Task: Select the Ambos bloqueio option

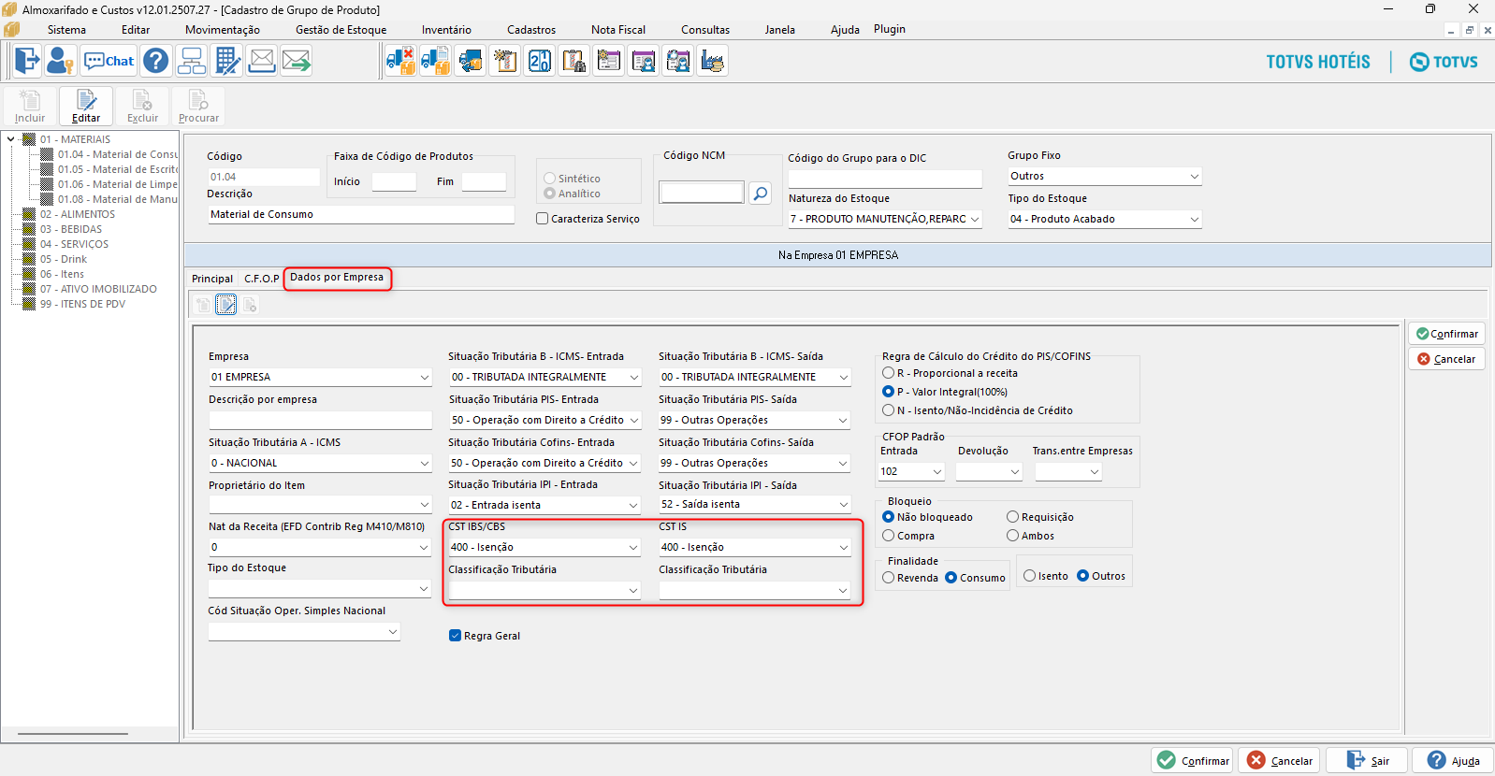Action: tap(1012, 536)
